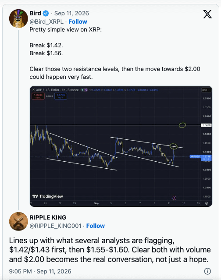221x280 pixels.
Task: Click the Bird display name
Action: pos(36,14)
